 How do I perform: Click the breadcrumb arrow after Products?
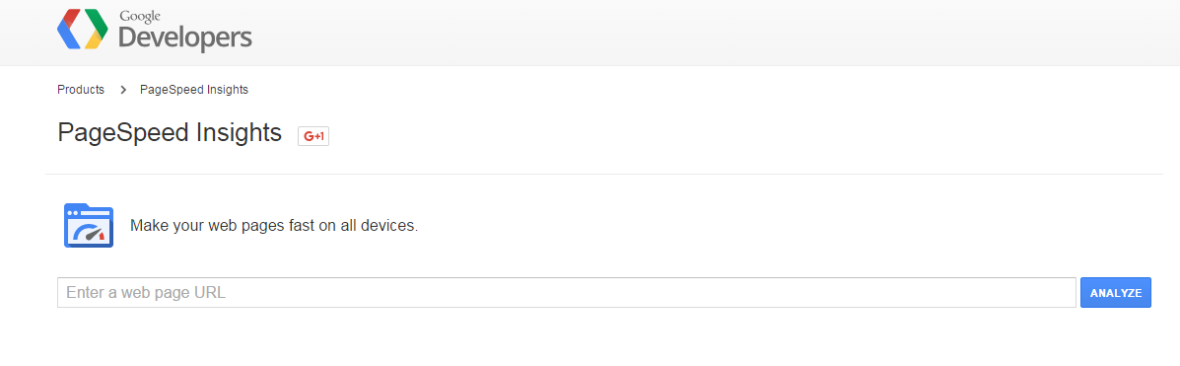[x=122, y=90]
